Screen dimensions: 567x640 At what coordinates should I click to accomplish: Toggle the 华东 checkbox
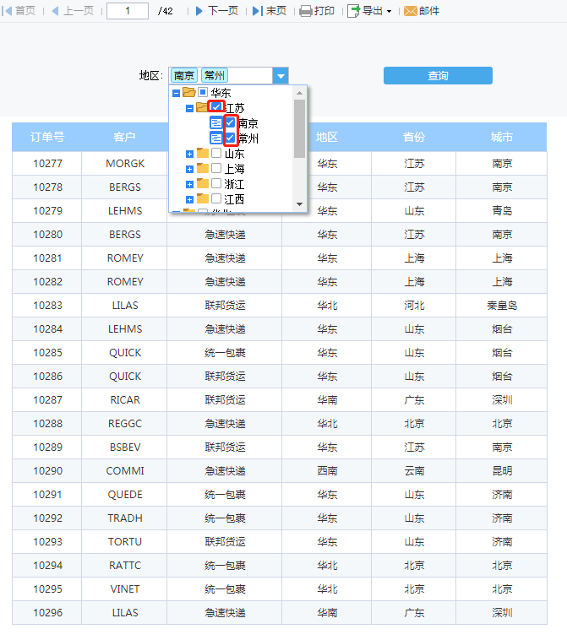coord(203,92)
